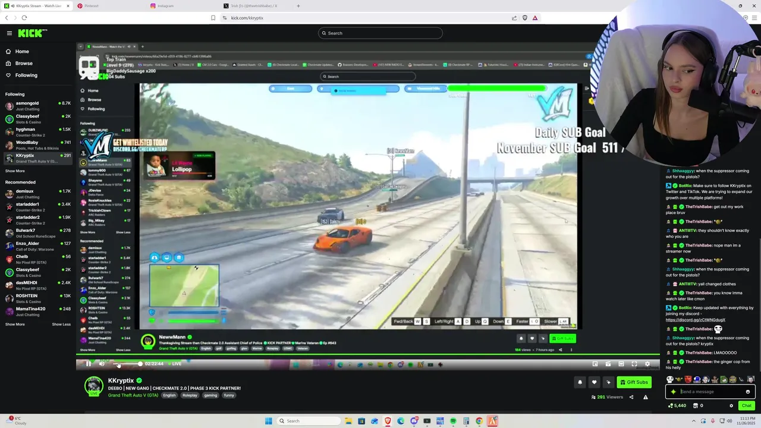Image resolution: width=761 pixels, height=428 pixels.
Task: Click the browser share icon in address bar
Action: click(x=514, y=18)
